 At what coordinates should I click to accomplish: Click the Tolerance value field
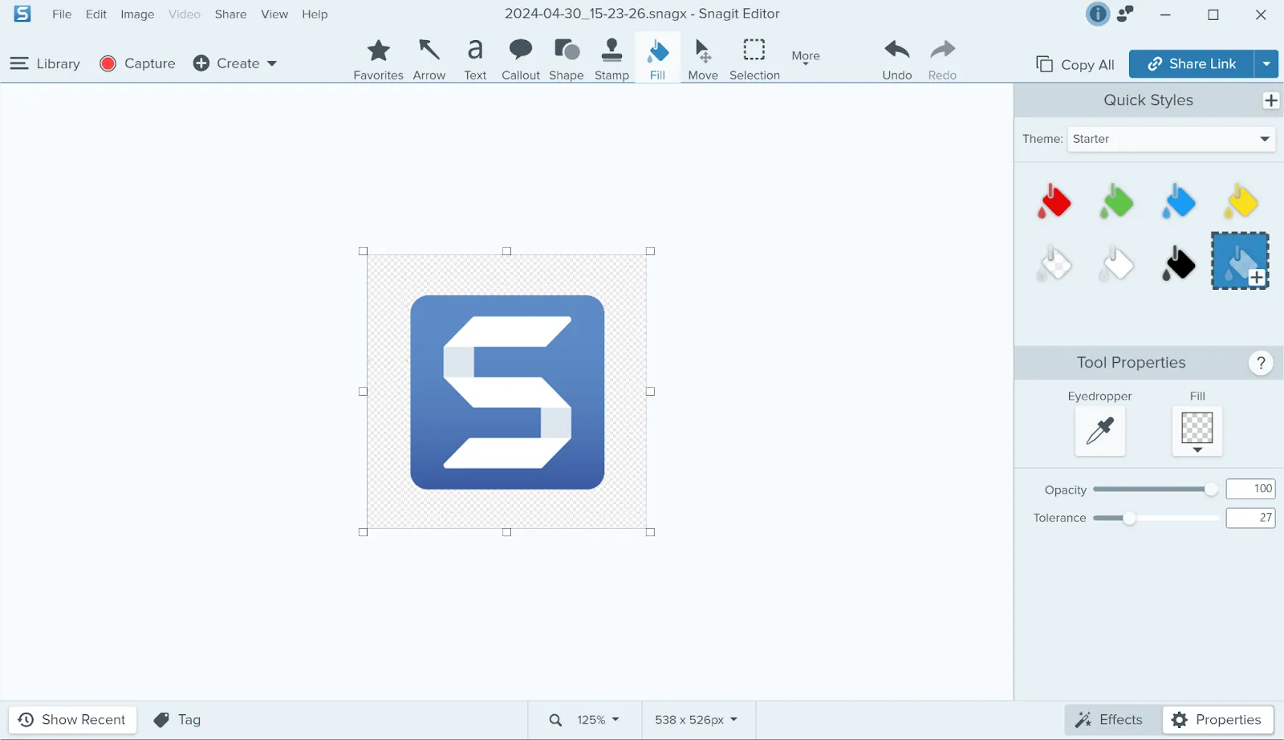[x=1250, y=518]
